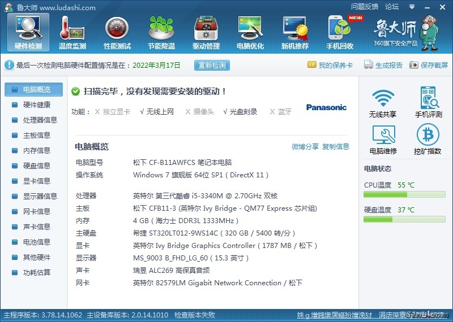Click the 无线共享 WiFi sharing icon
This screenshot has height=322, width=453.
click(383, 102)
